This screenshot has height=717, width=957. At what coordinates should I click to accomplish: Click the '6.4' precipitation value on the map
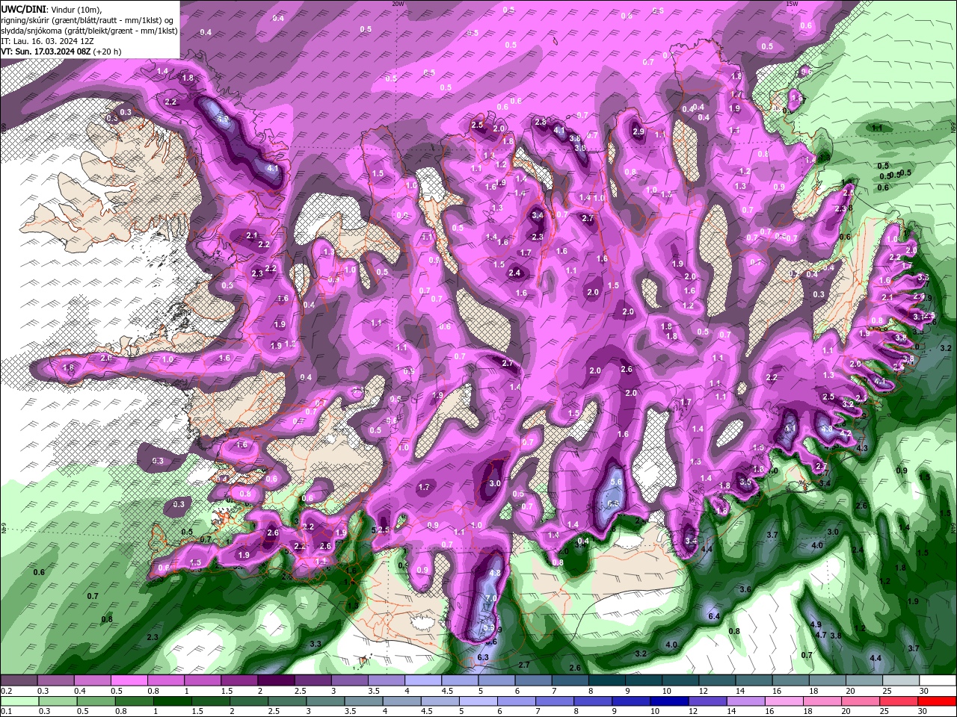714,616
